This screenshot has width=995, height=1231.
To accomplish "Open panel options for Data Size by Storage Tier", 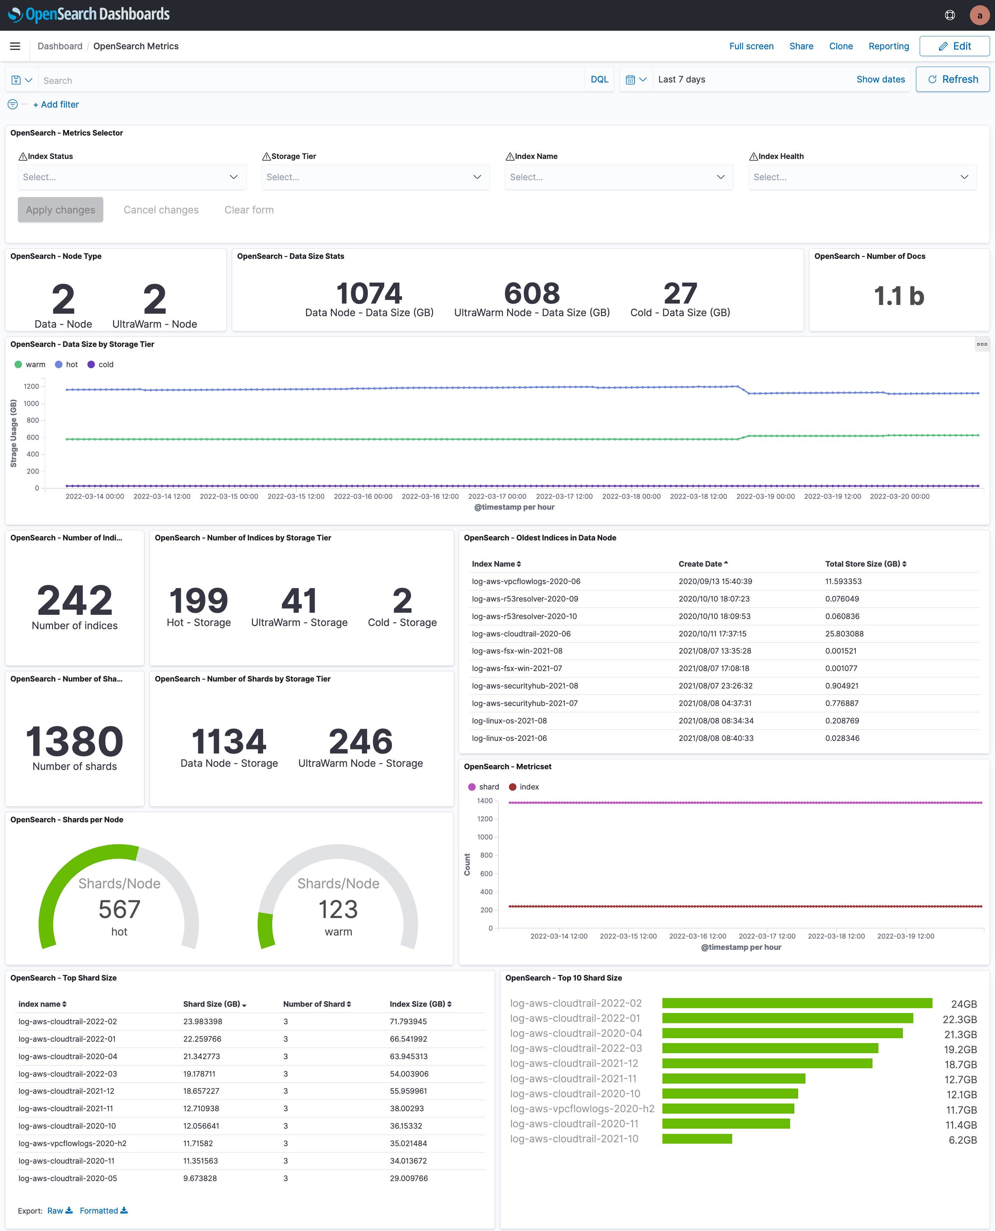I will pos(982,344).
